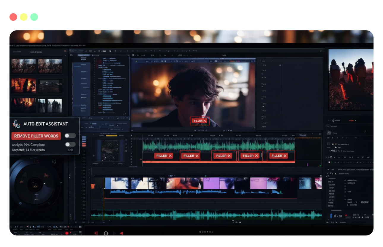
Task: Click the green audio waveform above the filler tags
Action: 219,145
